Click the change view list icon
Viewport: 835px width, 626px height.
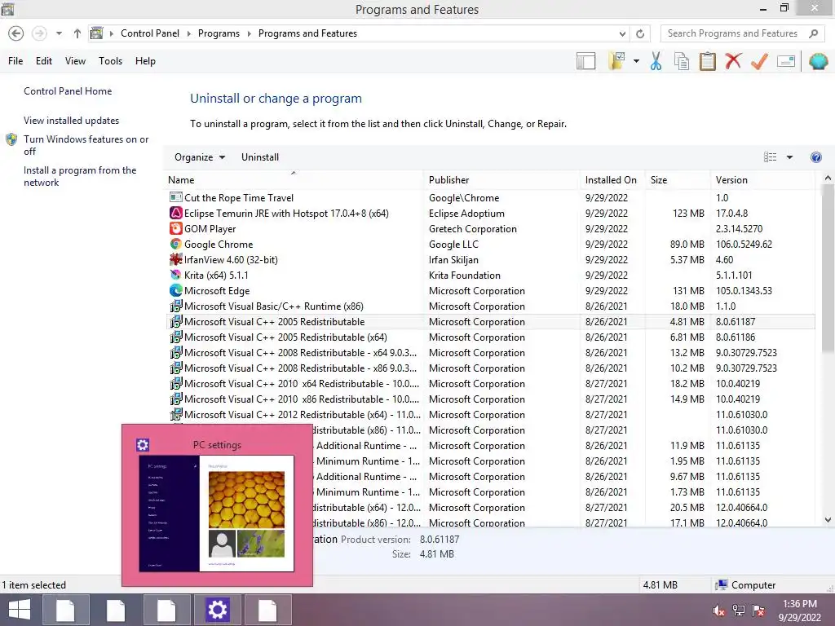tap(770, 157)
